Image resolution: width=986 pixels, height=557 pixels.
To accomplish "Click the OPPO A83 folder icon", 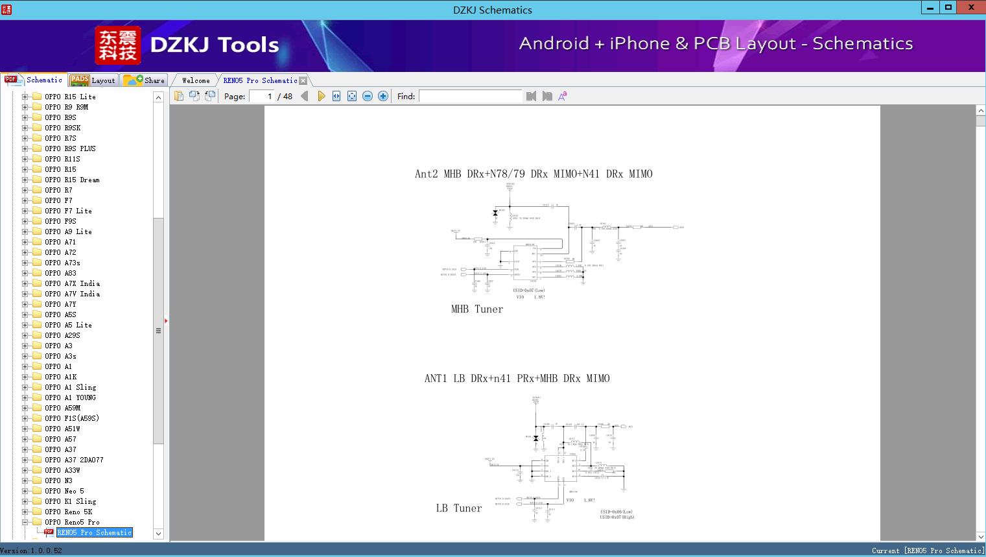I will click(37, 273).
